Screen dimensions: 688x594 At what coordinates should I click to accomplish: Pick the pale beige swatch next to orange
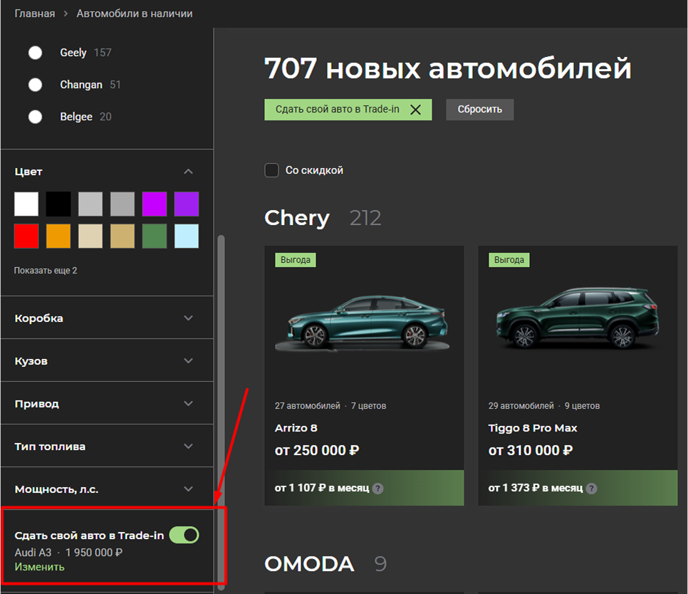[90, 236]
